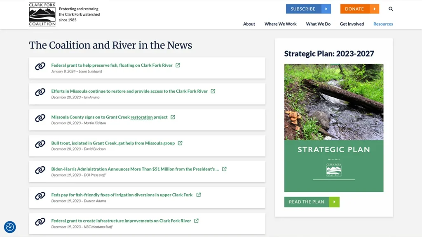The height and width of the screenshot is (237, 422).
Task: Open the Strategic Plan cover image
Action: click(x=333, y=128)
